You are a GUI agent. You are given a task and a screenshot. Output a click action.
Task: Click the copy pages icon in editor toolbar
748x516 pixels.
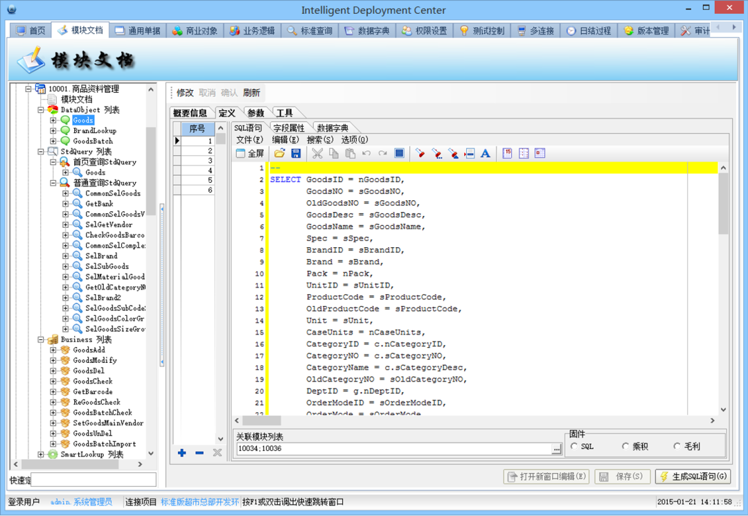334,153
